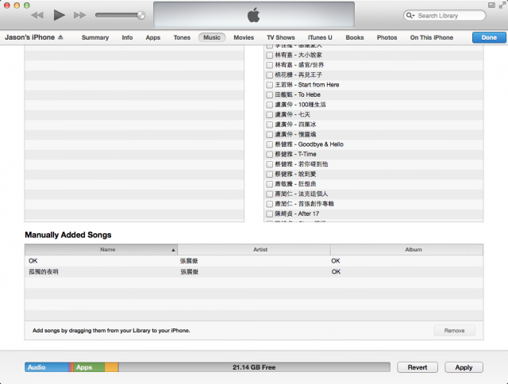
Task: Eject Jason's iPhone with the eject icon
Action: point(60,37)
